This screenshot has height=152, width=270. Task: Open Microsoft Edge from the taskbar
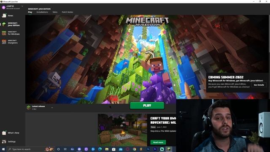click(x=100, y=149)
